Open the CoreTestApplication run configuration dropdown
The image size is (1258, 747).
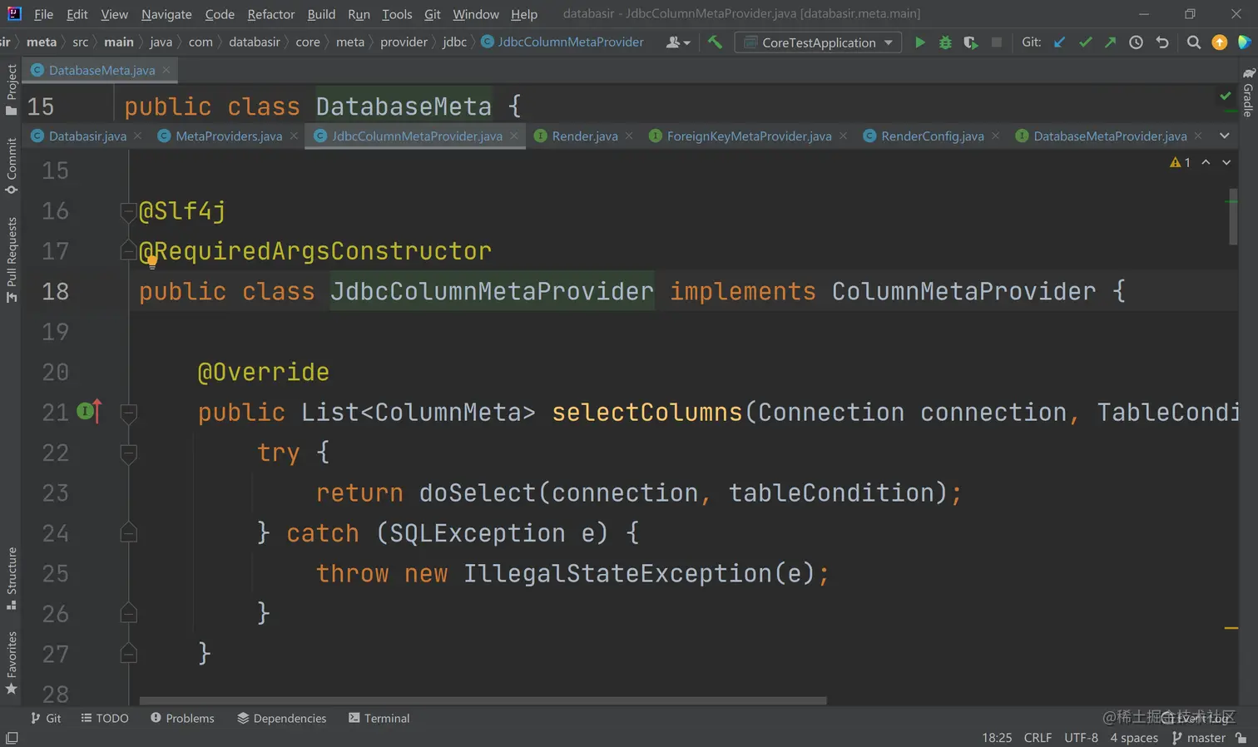[820, 42]
